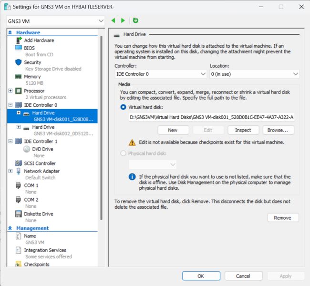Go to previous VM with green back arrow

tap(114, 20)
